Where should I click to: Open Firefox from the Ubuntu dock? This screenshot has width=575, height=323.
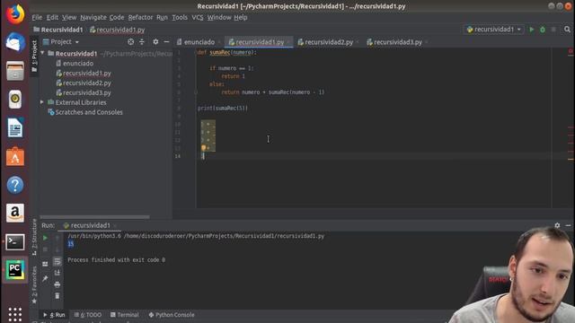click(x=15, y=14)
